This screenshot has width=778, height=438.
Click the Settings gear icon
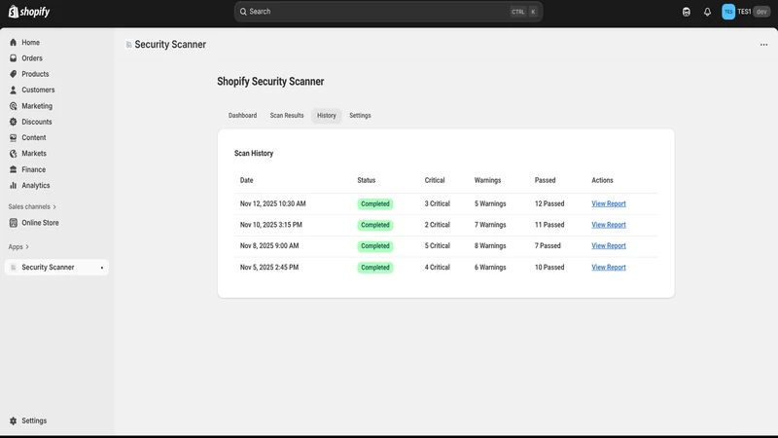(x=14, y=420)
